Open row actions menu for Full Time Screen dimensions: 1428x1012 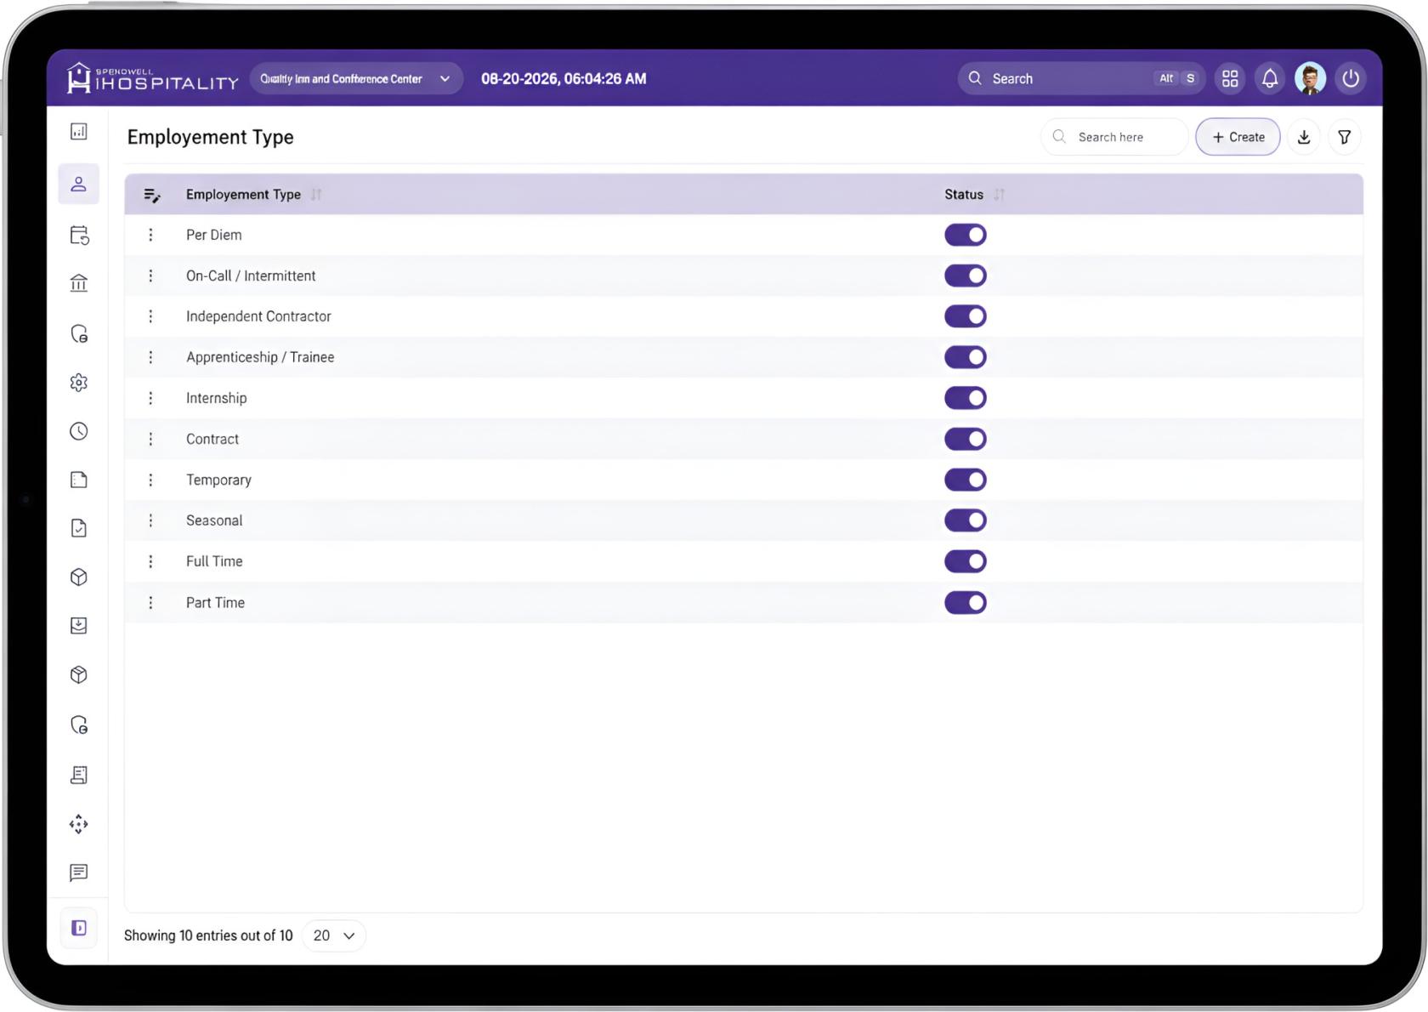point(150,561)
